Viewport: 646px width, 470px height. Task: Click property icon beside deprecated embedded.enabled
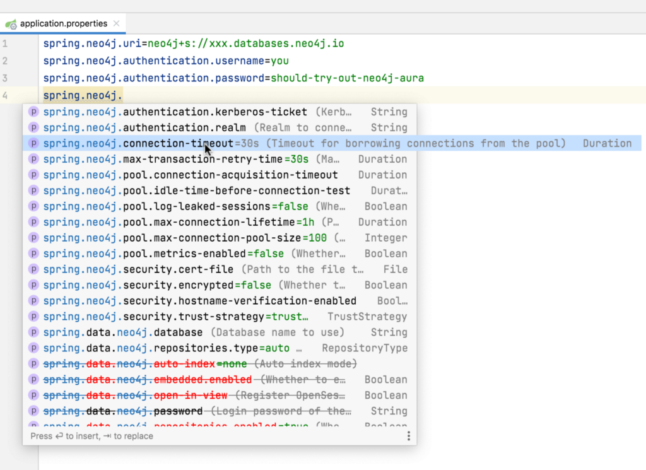click(x=34, y=380)
